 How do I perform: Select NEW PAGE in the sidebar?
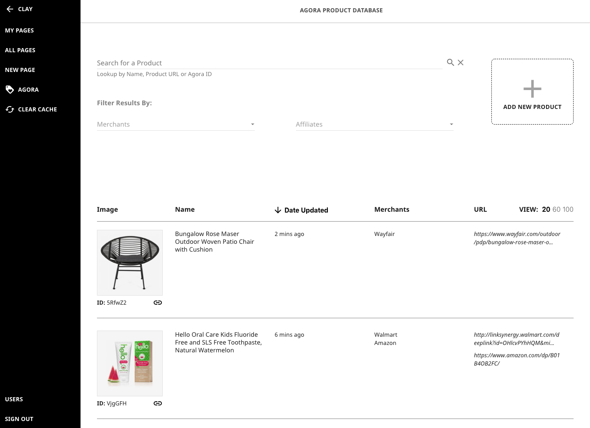[x=20, y=69]
